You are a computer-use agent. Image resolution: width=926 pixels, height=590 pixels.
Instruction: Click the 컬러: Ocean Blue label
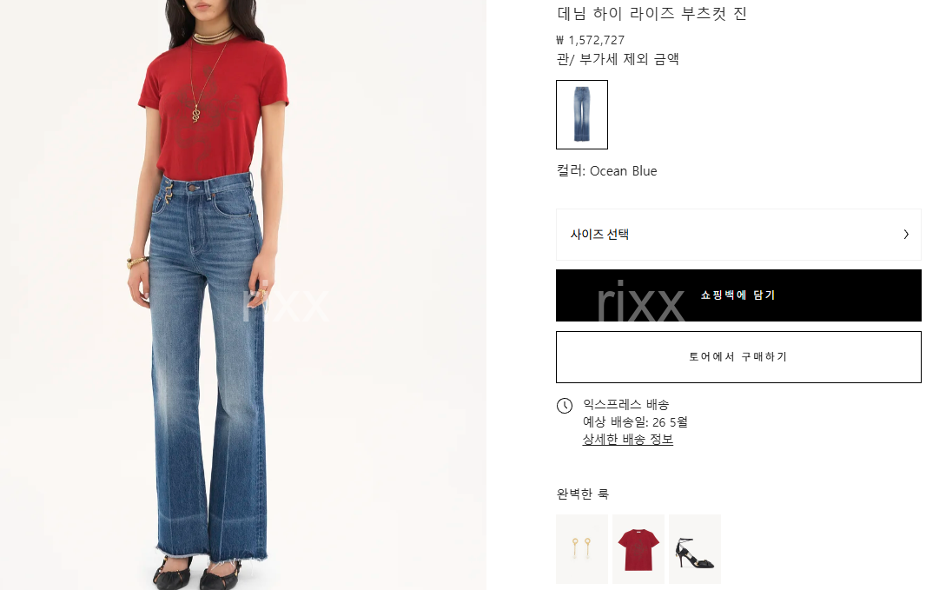click(606, 170)
